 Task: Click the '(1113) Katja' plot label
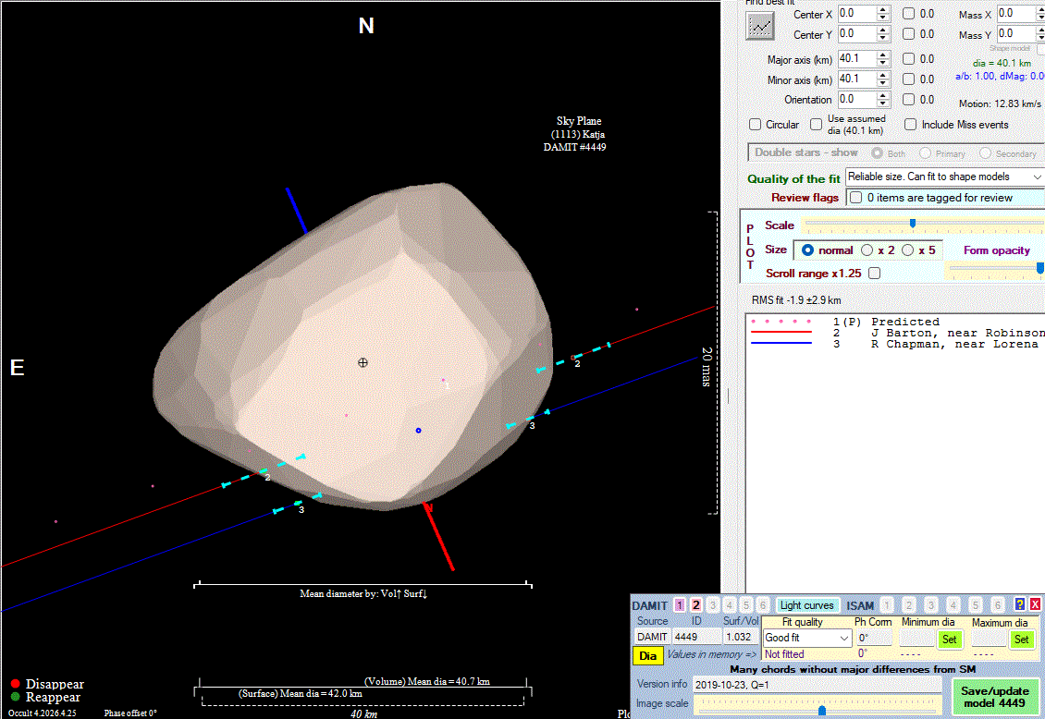[x=578, y=135]
